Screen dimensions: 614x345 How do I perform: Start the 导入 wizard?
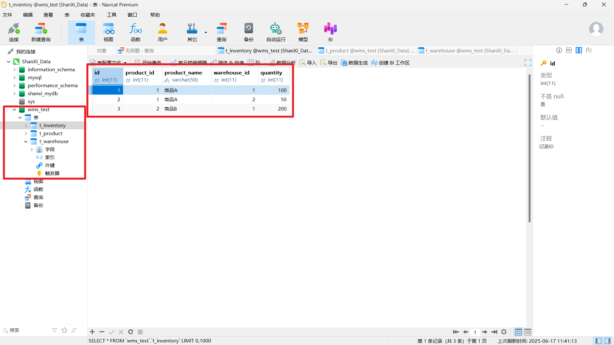pyautogui.click(x=308, y=63)
